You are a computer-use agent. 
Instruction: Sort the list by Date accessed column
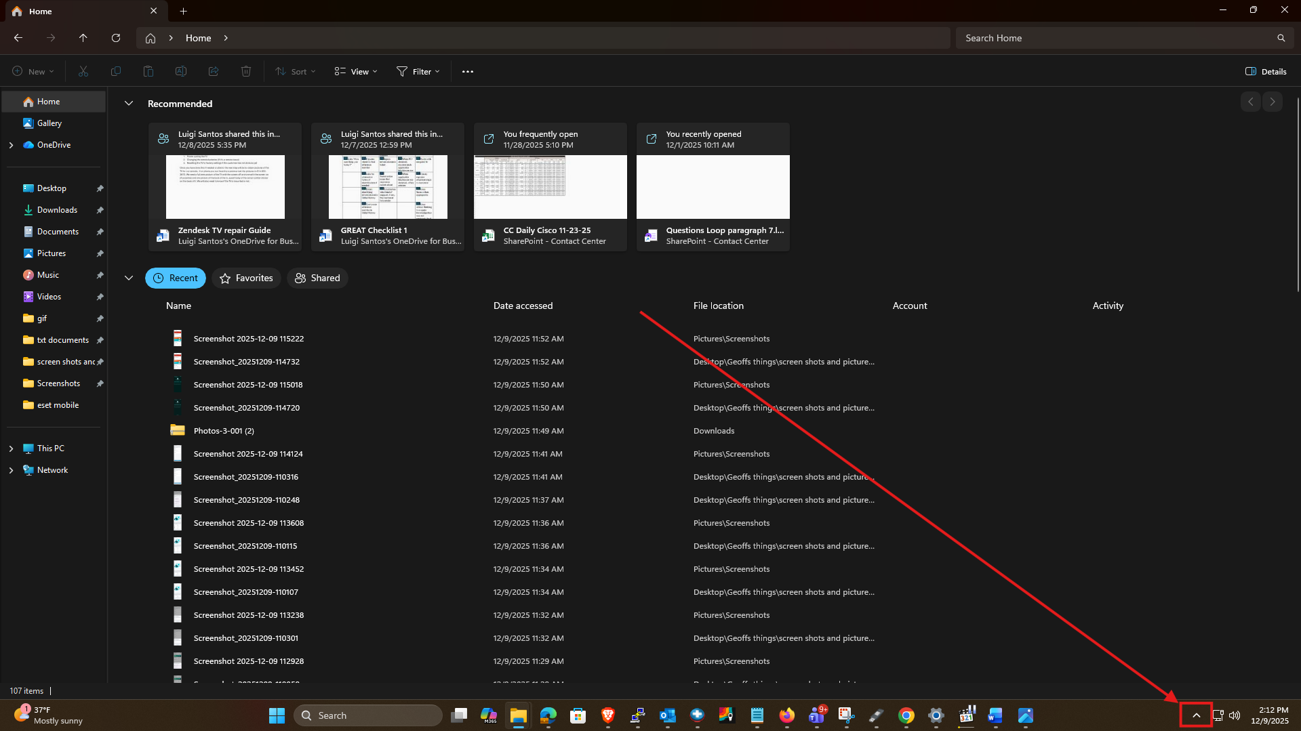tap(523, 306)
